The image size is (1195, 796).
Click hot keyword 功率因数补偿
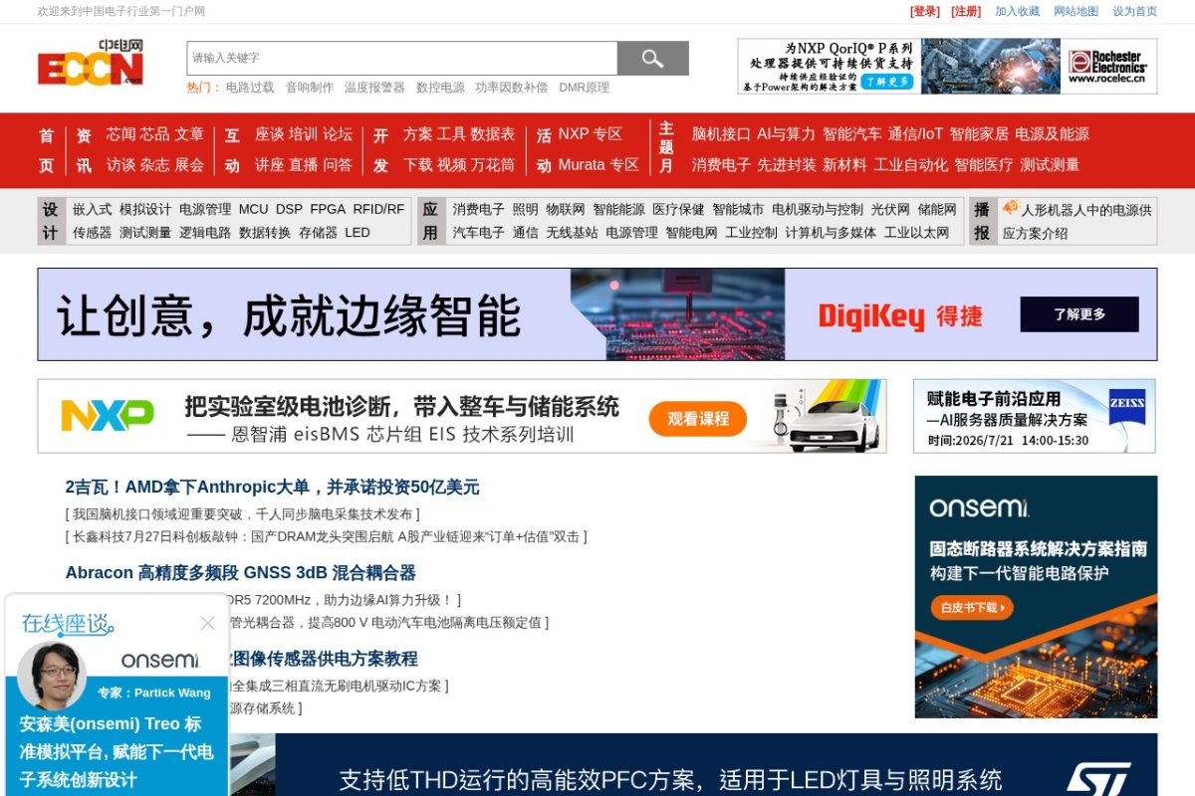(511, 88)
